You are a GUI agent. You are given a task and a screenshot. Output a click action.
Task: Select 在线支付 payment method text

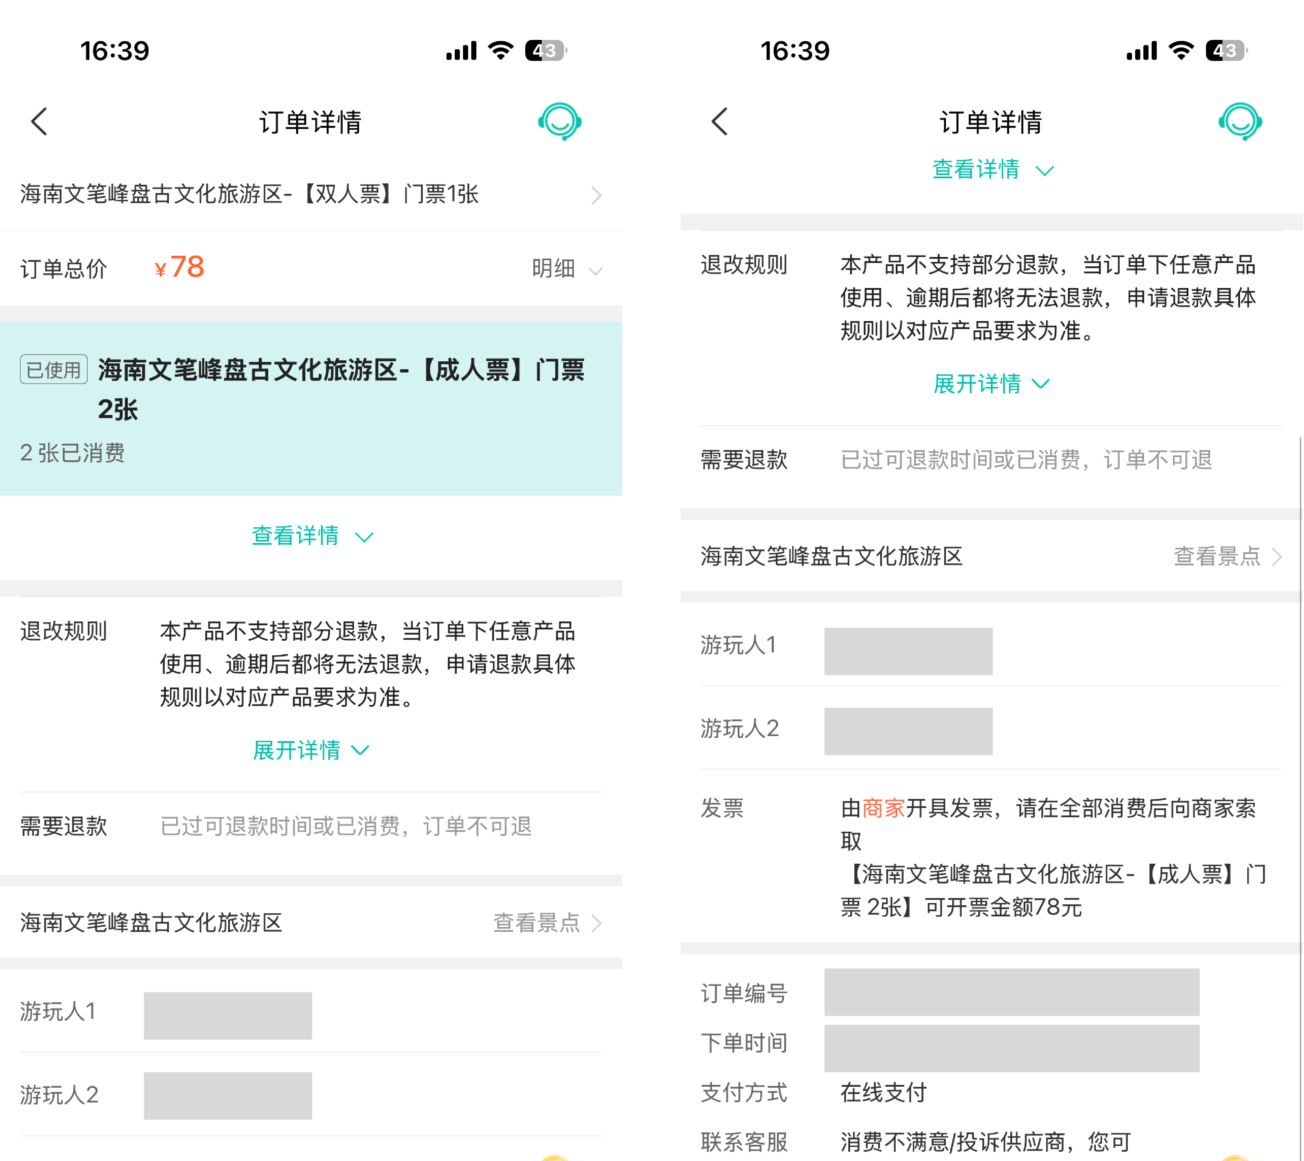884,1093
